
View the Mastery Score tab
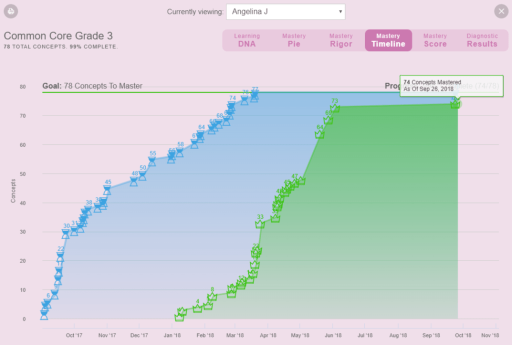pyautogui.click(x=435, y=40)
